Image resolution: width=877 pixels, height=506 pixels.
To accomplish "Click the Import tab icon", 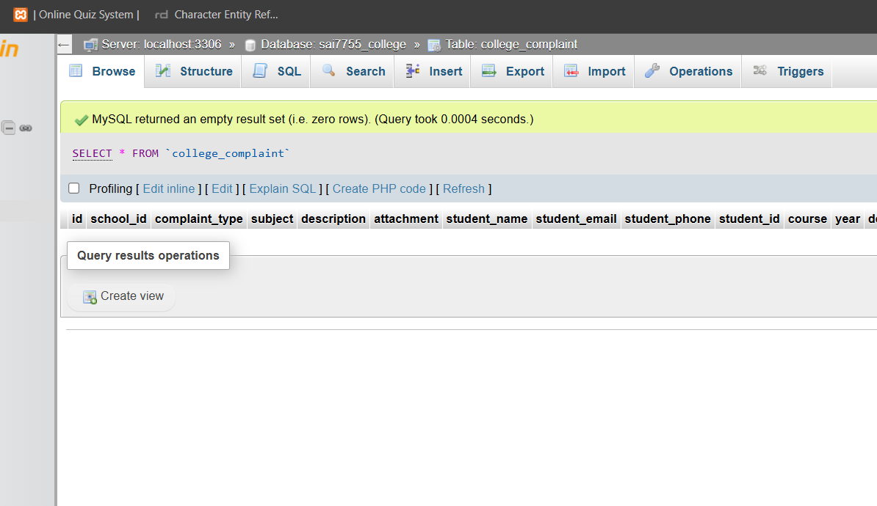I will pos(571,71).
